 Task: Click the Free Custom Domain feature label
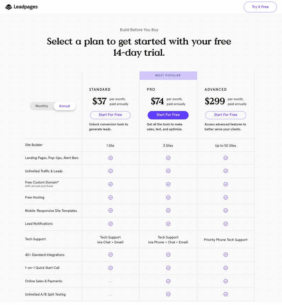click(42, 182)
